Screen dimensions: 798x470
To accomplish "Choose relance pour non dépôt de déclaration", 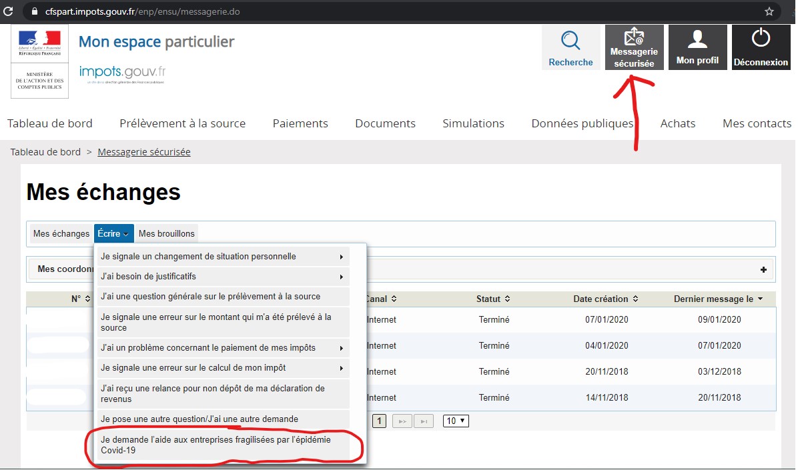I will tap(224, 394).
